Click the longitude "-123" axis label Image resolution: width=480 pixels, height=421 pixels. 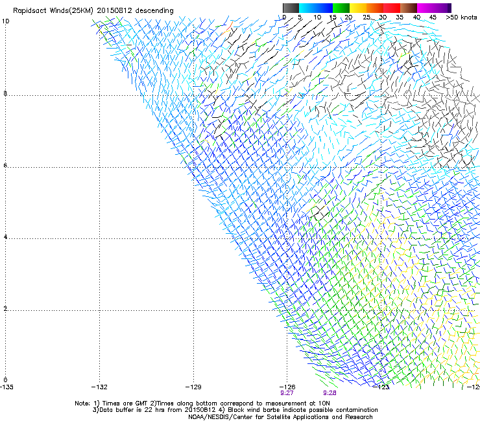(381, 387)
